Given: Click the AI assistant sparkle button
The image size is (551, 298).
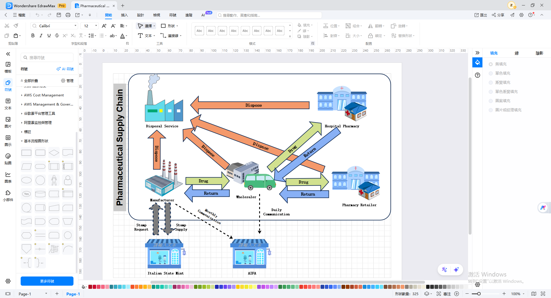Looking at the screenshot, I should click(456, 270).
